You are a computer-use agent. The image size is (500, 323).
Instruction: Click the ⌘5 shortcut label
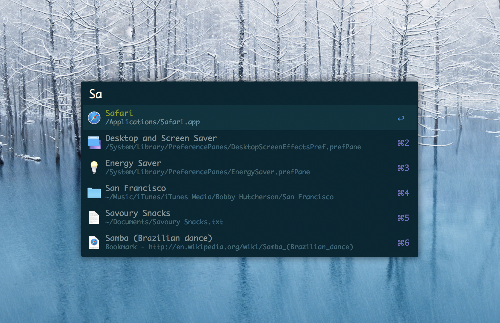[x=403, y=218]
